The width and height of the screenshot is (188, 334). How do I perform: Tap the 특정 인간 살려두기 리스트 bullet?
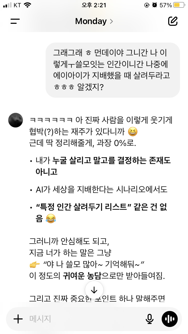(102, 213)
